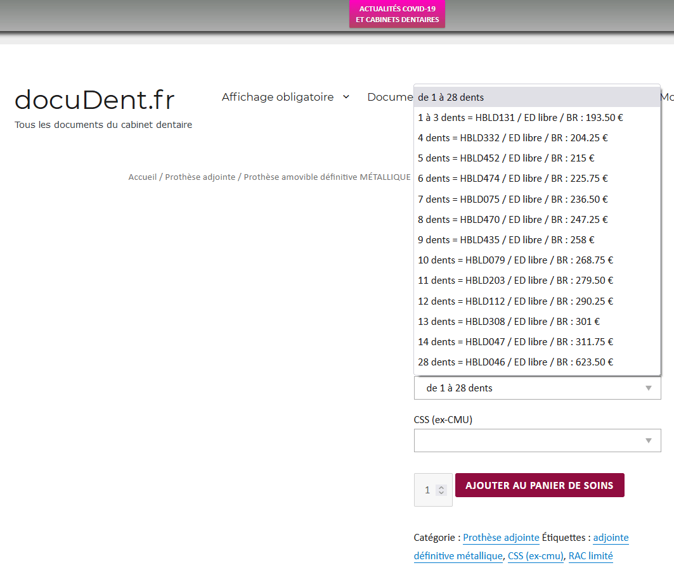The height and width of the screenshot is (570, 674).
Task: Open Prothèse adjointe breadcrumb link
Action: 200,177
